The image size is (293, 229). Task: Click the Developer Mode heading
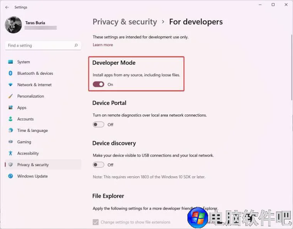[114, 63]
